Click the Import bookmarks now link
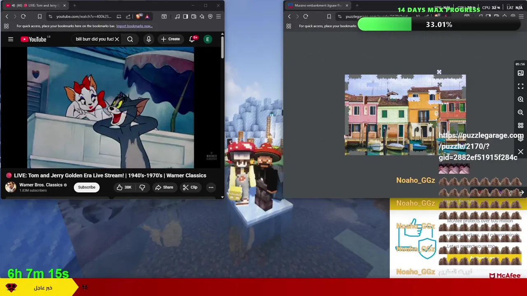The width and height of the screenshot is (527, 296). coord(134,26)
